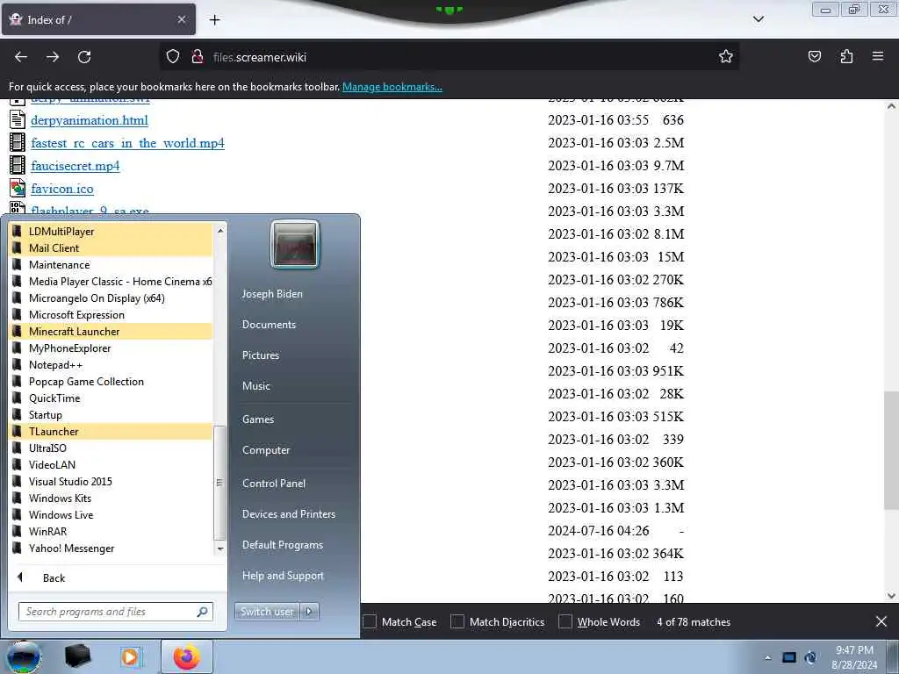Open Media Player Classic - Home Cinema folder
Image resolution: width=899 pixels, height=674 pixels.
click(x=111, y=282)
